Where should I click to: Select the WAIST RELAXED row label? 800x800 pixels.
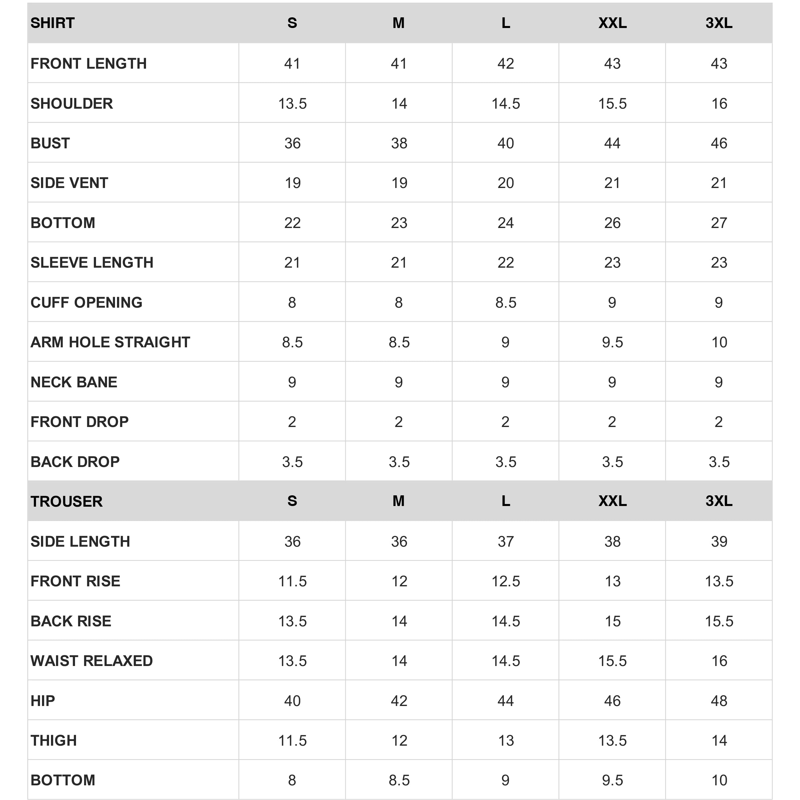92,661
